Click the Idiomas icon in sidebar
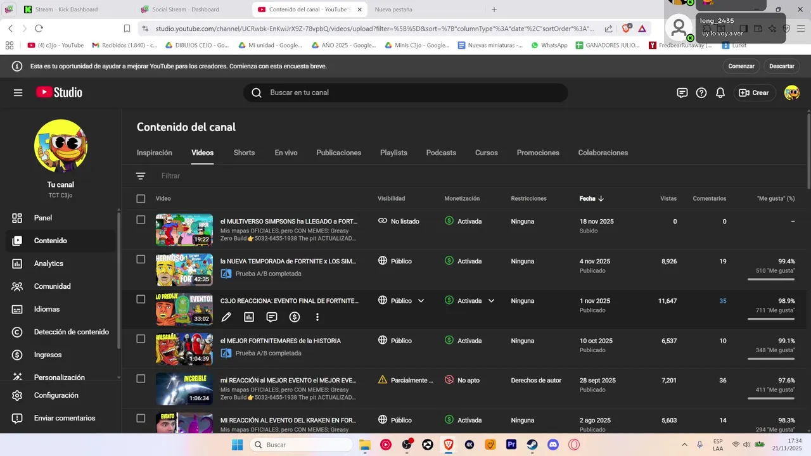The height and width of the screenshot is (456, 811). coord(17,309)
